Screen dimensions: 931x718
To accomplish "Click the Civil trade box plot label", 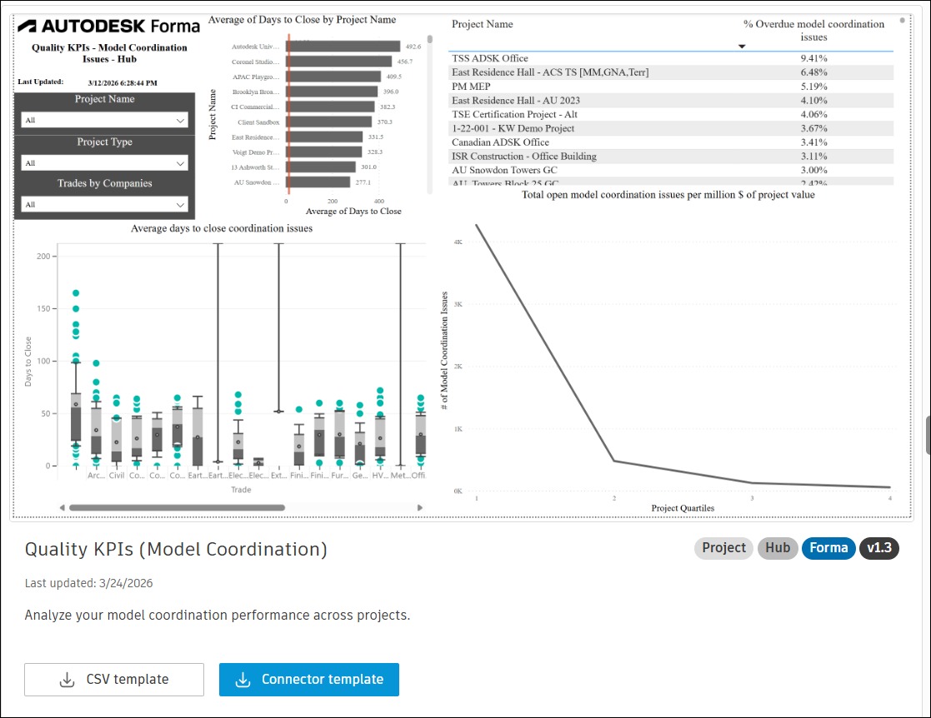I will (x=117, y=476).
